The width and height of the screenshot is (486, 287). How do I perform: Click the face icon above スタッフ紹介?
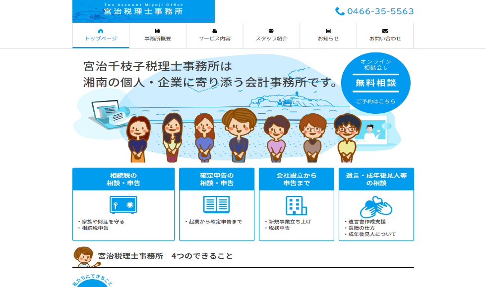271,31
